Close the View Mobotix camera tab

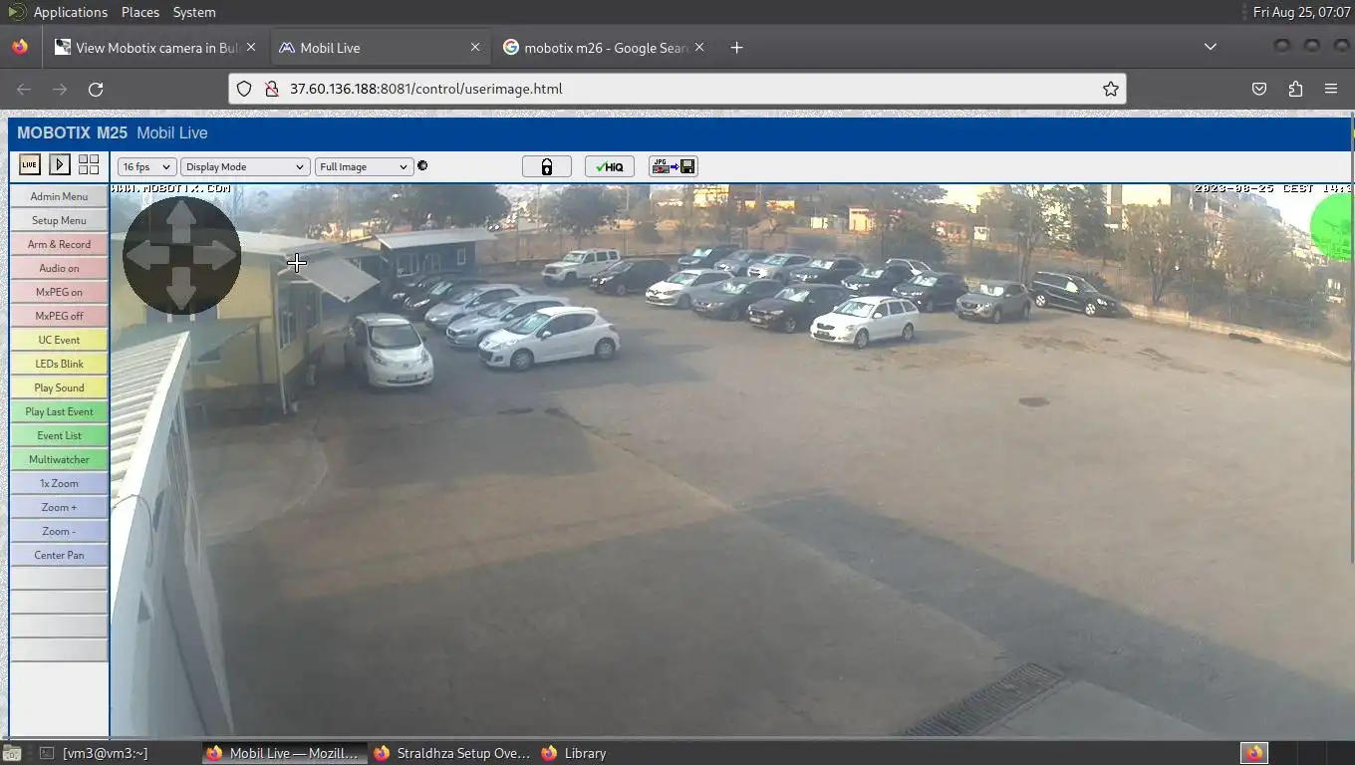(x=251, y=48)
